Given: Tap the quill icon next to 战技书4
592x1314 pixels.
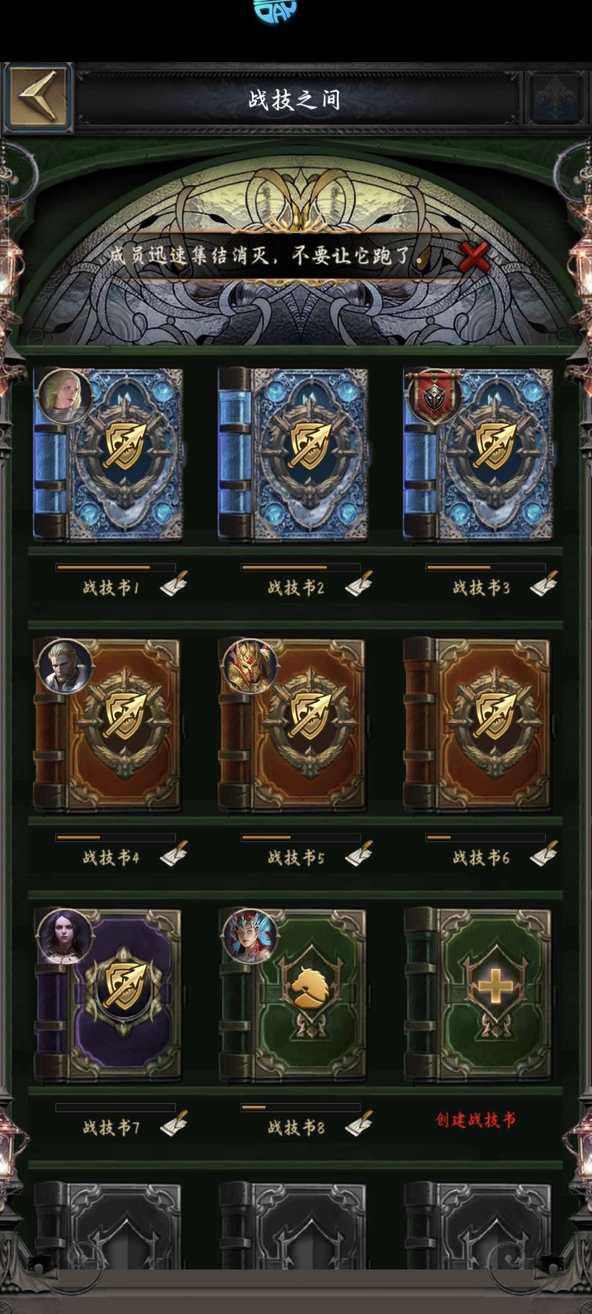Looking at the screenshot, I should pyautogui.click(x=174, y=853).
